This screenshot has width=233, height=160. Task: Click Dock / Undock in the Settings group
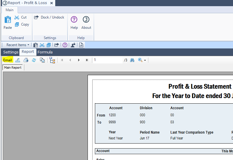point(49,17)
